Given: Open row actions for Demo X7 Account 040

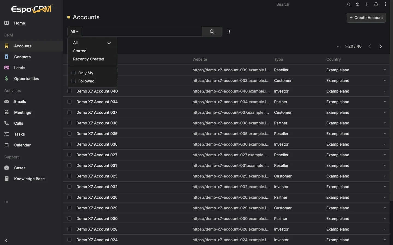Looking at the screenshot, I should (385, 91).
